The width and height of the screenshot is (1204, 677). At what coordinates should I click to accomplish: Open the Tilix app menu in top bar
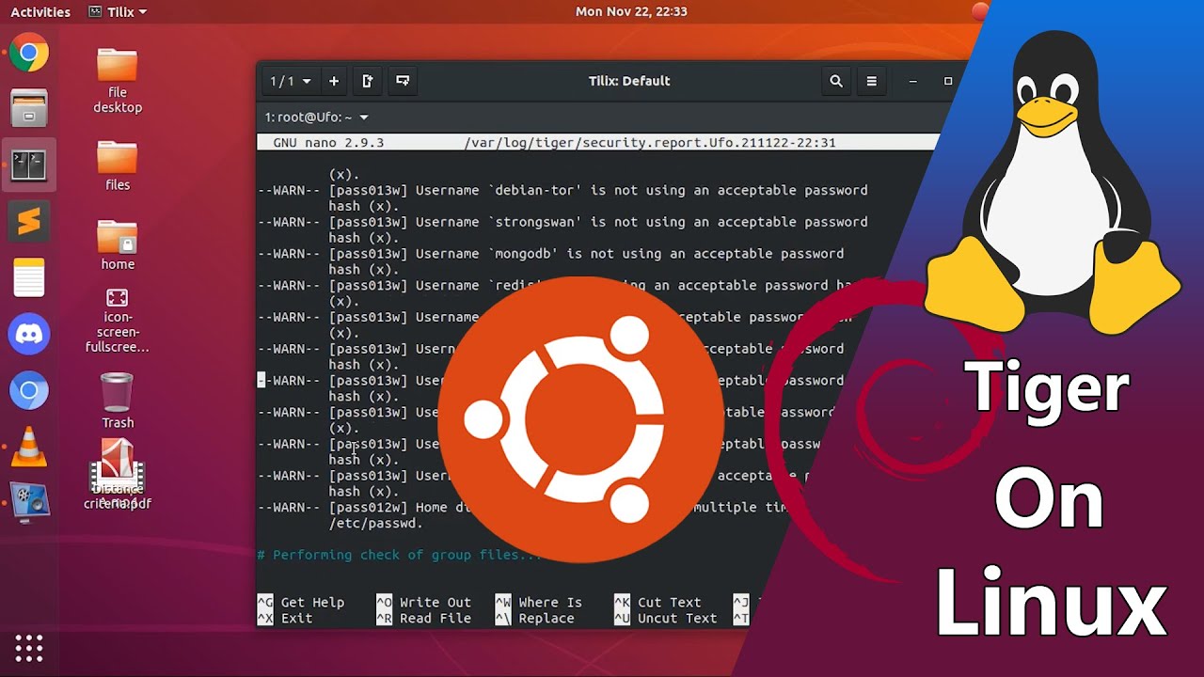pyautogui.click(x=118, y=12)
